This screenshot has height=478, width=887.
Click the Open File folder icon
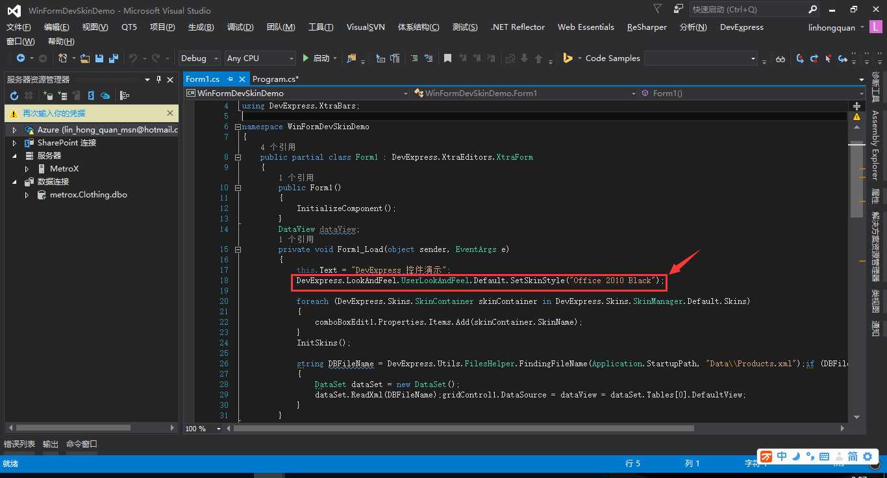click(x=85, y=58)
